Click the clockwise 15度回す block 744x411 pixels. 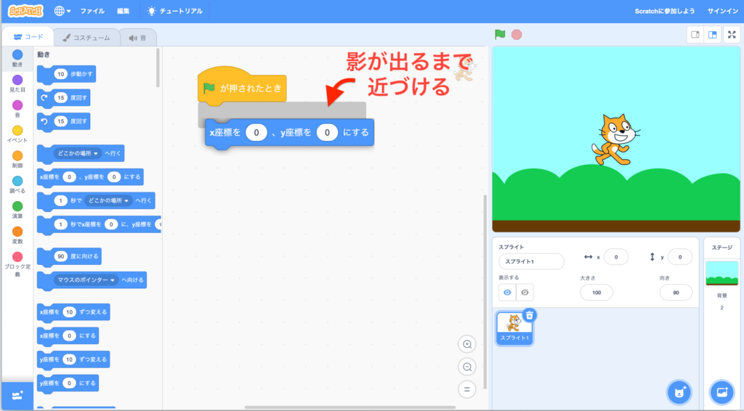click(64, 97)
